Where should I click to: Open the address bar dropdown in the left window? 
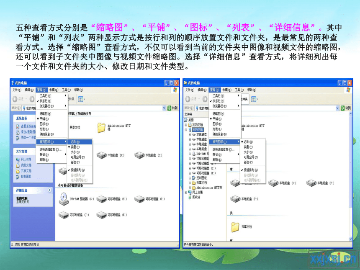point(164,108)
